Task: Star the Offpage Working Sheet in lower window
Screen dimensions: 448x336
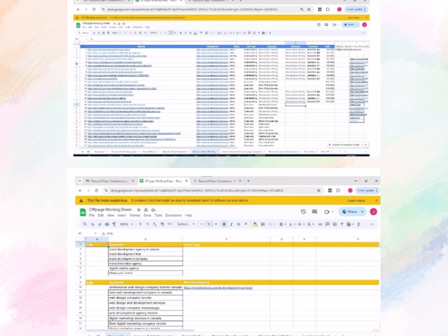Action: (x=139, y=210)
